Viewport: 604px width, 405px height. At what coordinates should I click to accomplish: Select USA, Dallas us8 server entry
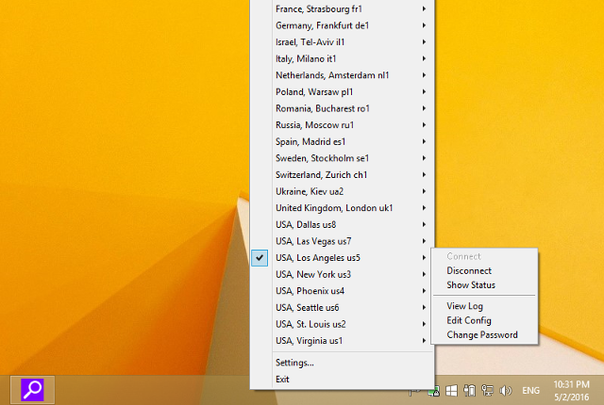342,224
